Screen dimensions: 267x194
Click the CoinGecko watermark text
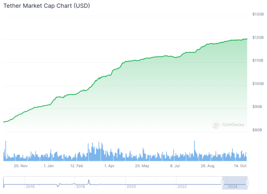(x=233, y=125)
